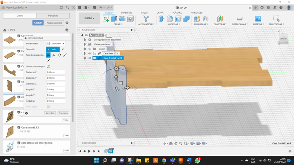Screen dimensions: 294x165
Task: Open the DISEÑO workspace dropdown
Action: point(89,19)
